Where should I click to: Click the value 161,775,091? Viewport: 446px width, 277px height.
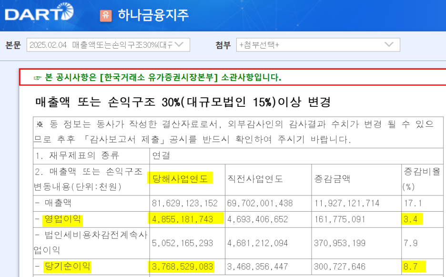340,219
